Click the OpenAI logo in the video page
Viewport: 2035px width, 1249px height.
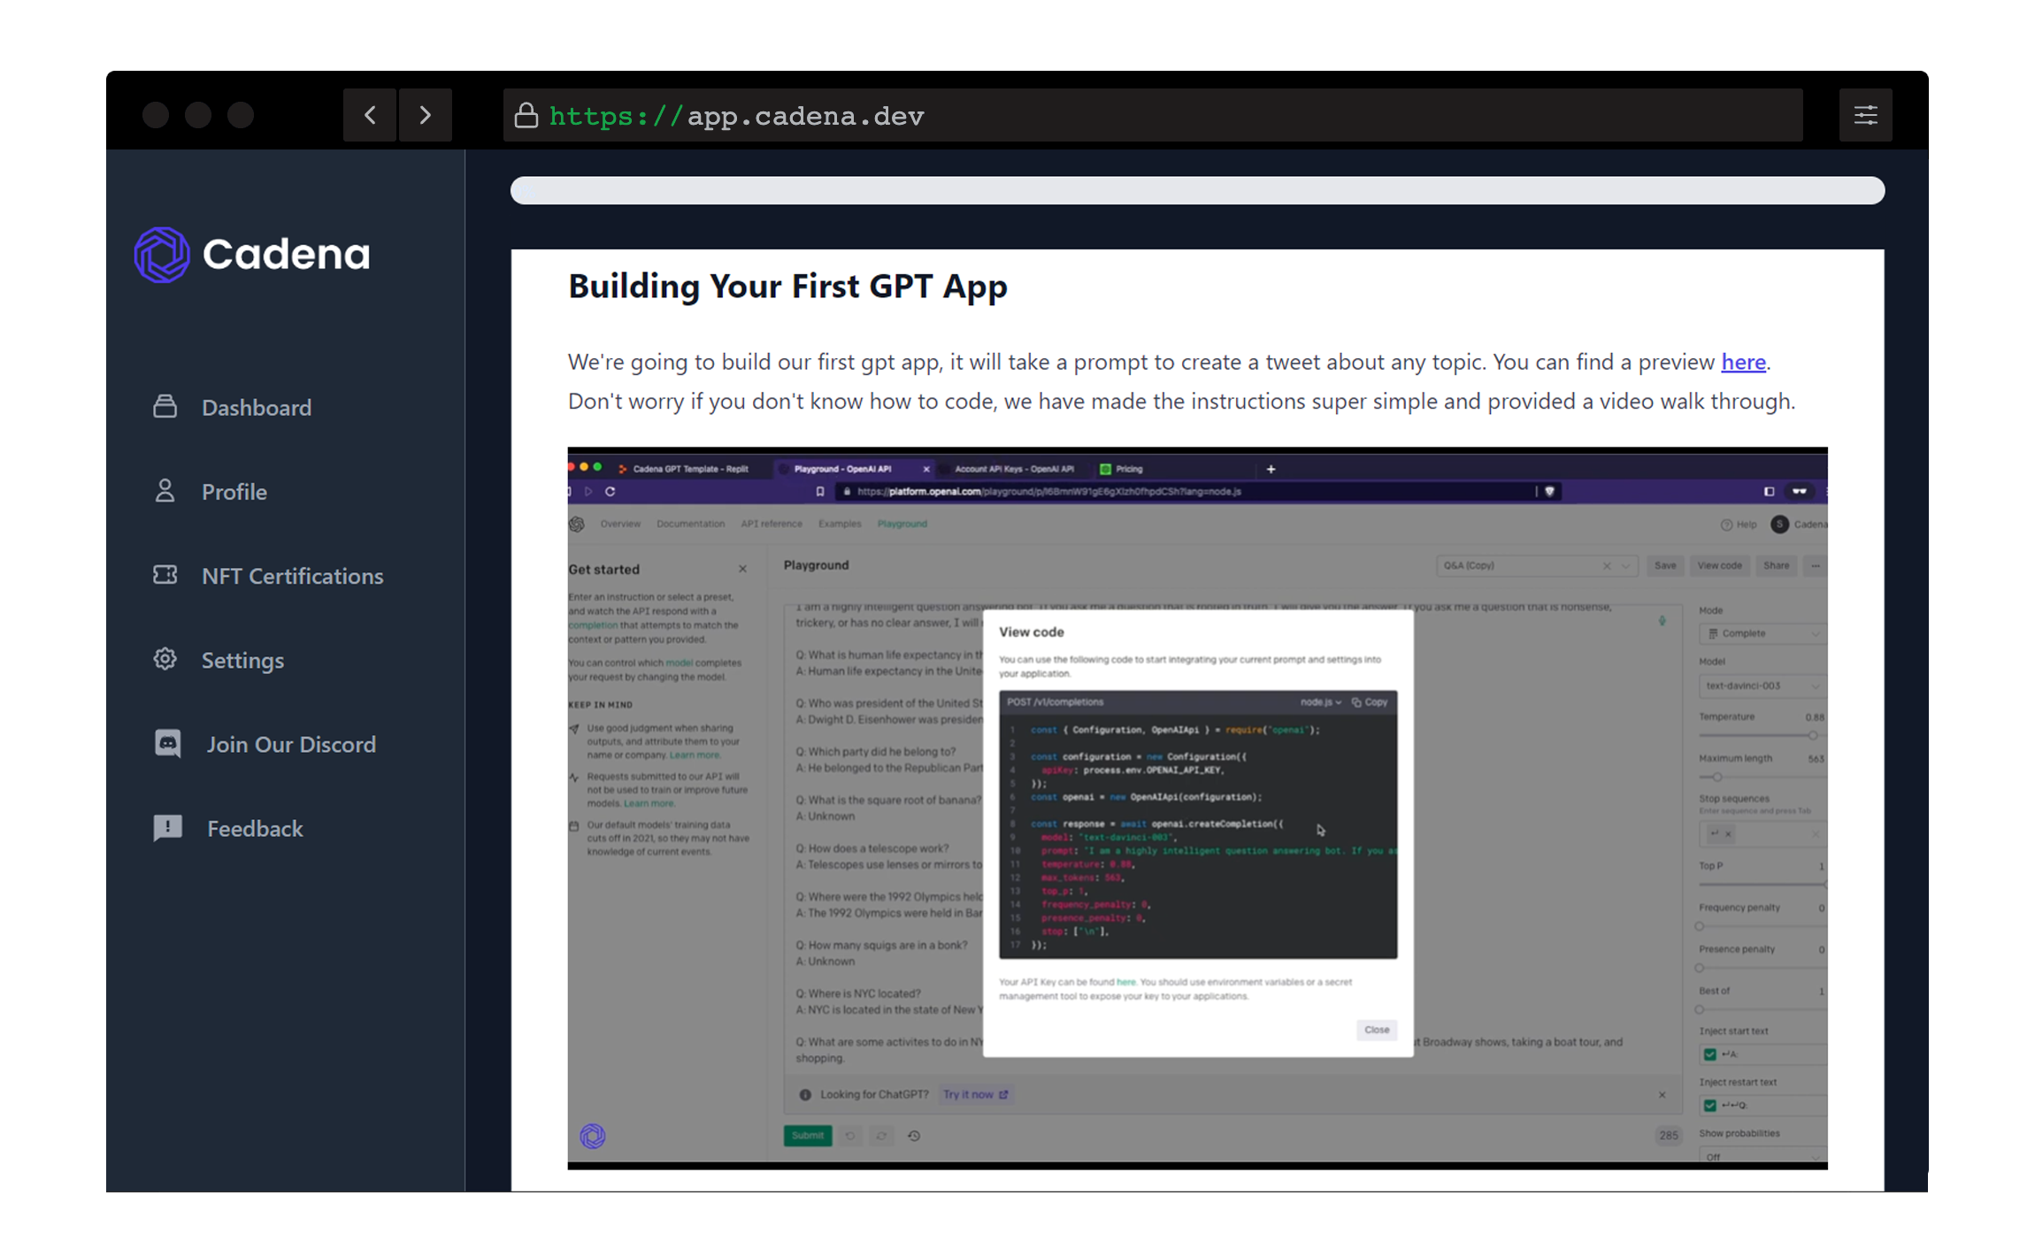[x=577, y=524]
